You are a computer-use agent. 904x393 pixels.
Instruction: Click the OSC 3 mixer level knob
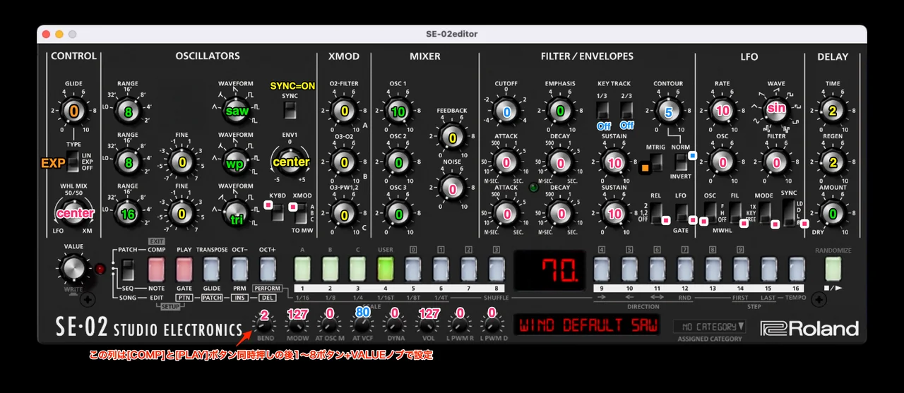pos(398,214)
